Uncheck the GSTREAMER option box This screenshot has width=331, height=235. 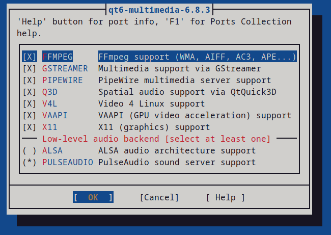click(x=29, y=68)
